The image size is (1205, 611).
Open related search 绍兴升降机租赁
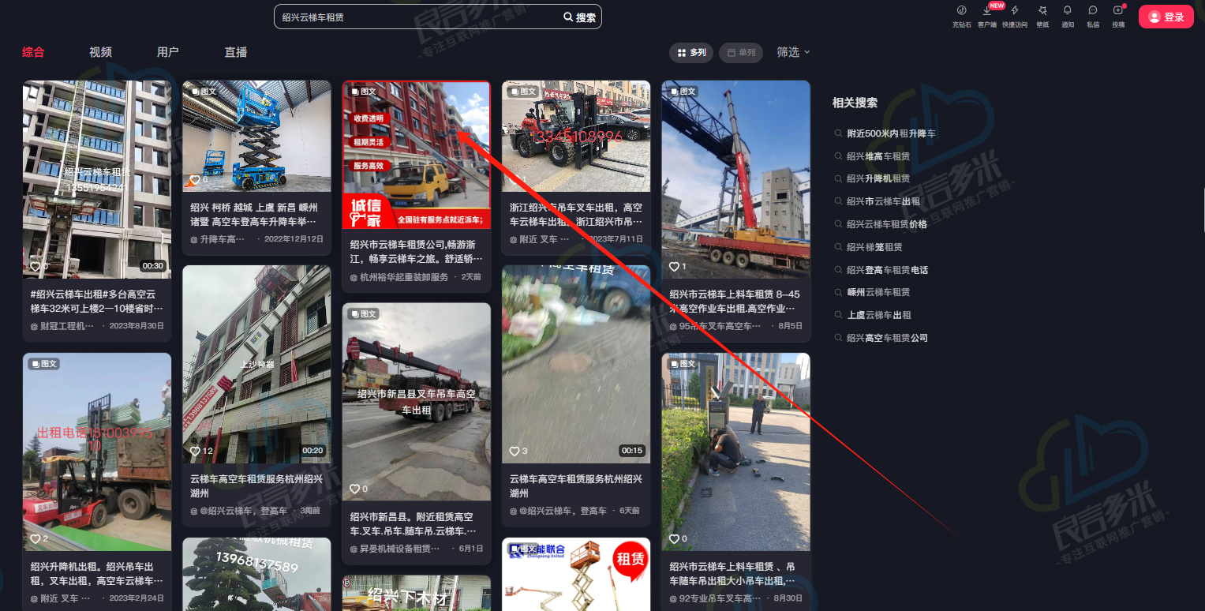[x=878, y=178]
